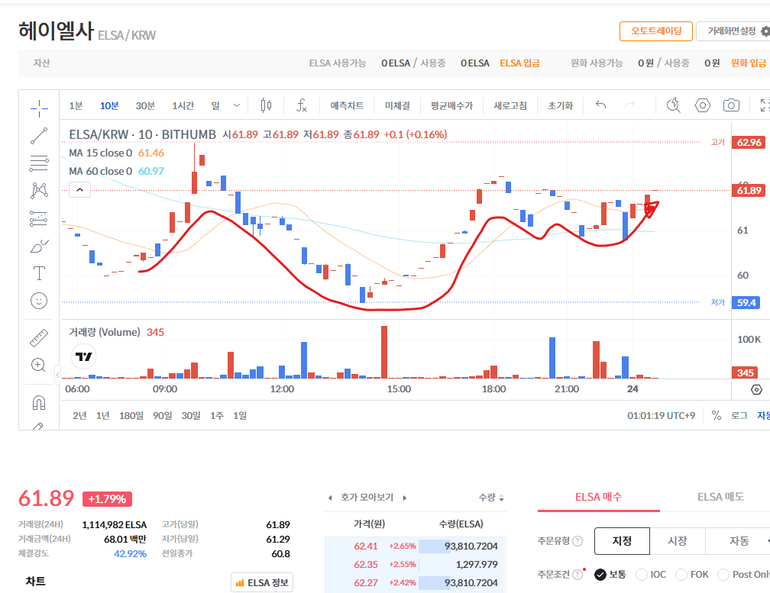Toggle 미체결 orders display
770x593 pixels.
coord(397,105)
